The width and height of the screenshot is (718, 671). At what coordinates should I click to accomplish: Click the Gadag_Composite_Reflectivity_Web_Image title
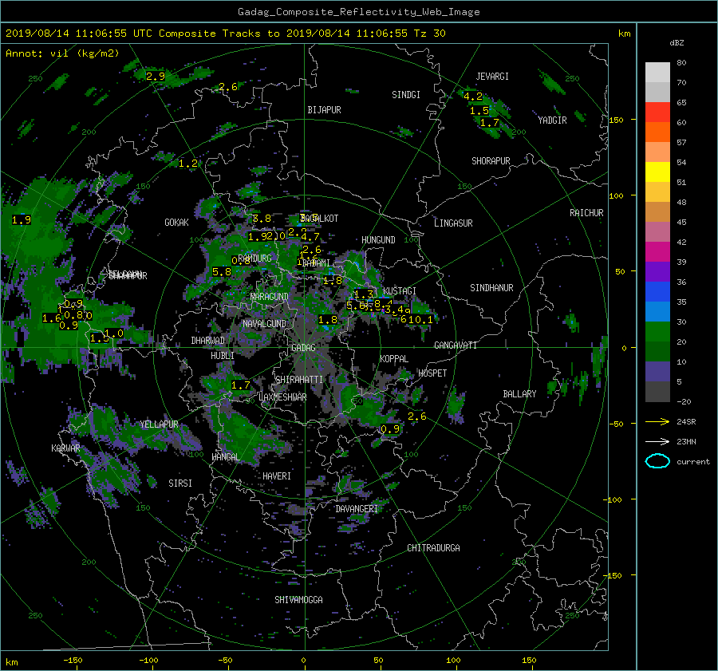358,12
